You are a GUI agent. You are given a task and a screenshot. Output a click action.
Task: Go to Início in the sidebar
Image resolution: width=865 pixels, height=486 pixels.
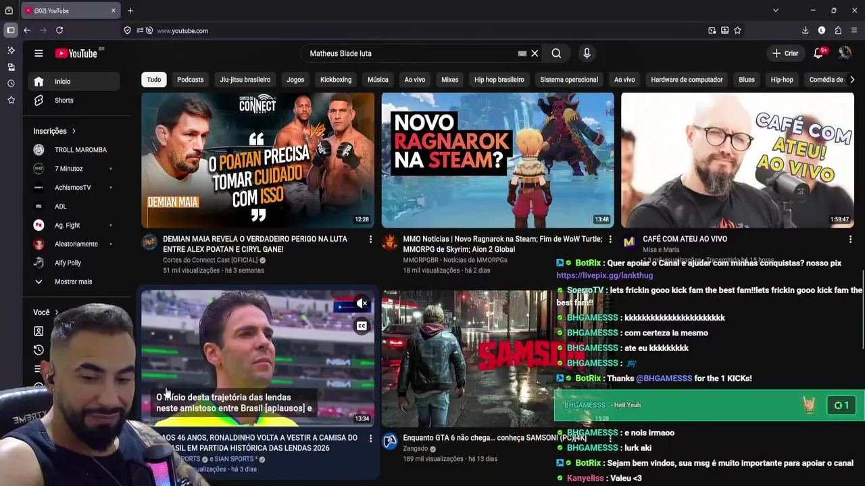pyautogui.click(x=74, y=82)
